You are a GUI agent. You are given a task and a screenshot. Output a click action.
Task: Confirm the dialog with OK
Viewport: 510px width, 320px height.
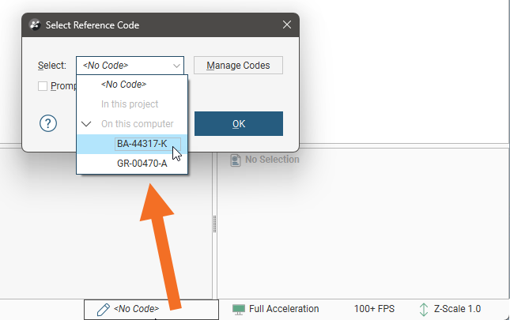coord(238,123)
